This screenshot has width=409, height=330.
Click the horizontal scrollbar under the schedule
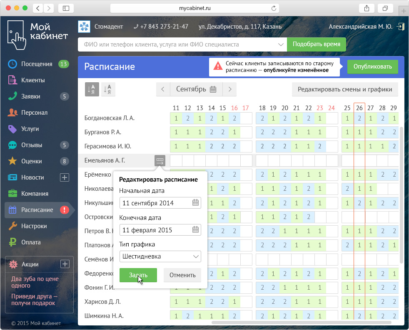pos(301,323)
